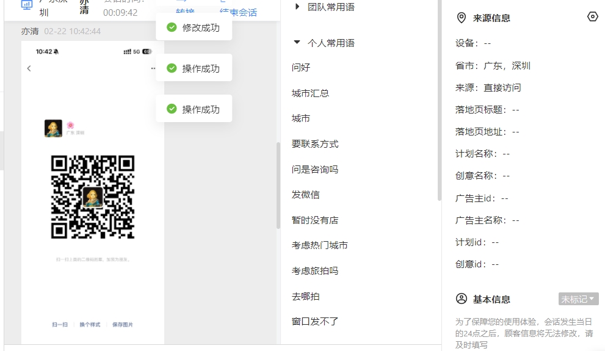Click the 创意id field row
Viewport: 605px width, 351px height.
(x=477, y=264)
